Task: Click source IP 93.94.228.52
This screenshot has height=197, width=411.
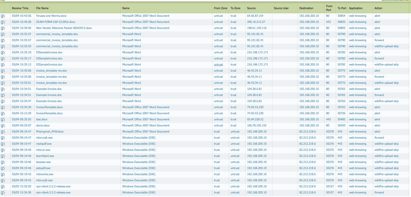Action: point(255,119)
